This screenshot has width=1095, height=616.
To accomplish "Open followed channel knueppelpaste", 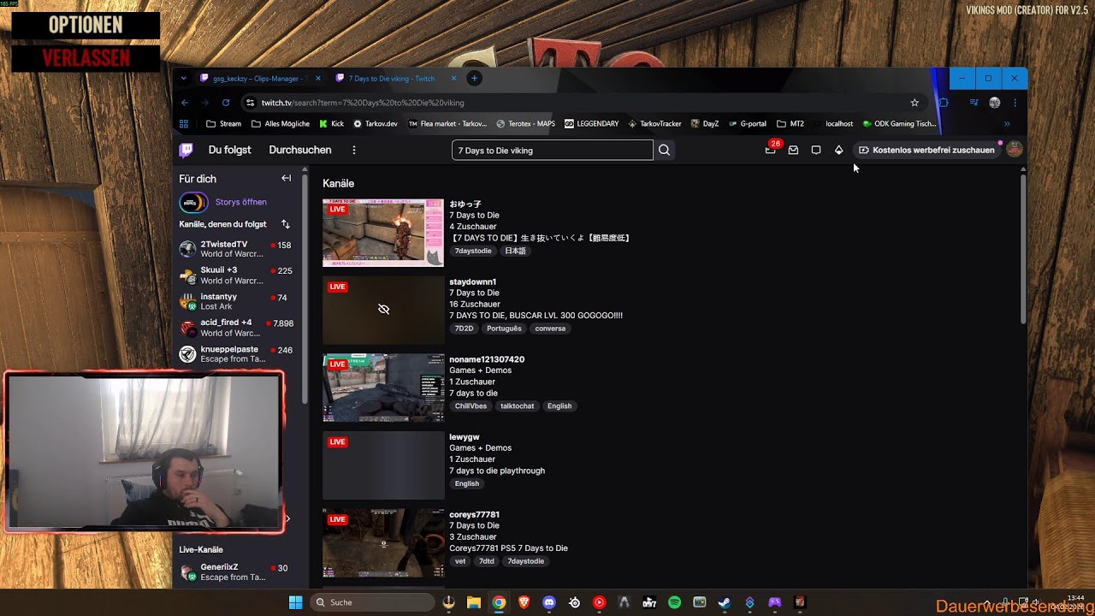I will (238, 354).
